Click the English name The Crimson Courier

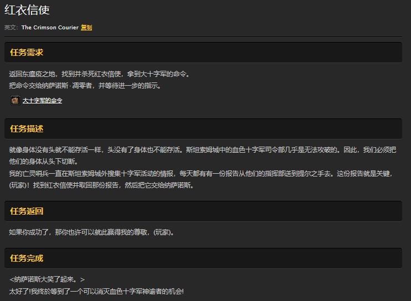(50, 27)
